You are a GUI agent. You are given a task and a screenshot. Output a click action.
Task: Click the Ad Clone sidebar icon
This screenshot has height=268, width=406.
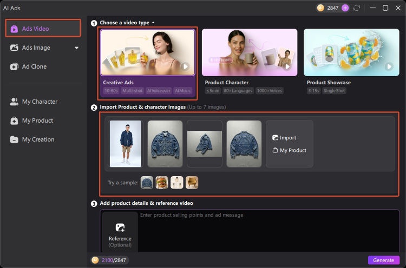(x=14, y=66)
